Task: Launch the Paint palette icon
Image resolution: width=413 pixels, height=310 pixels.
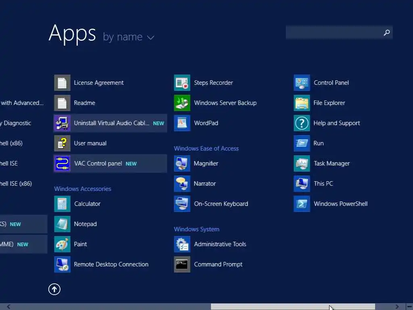Action: (62, 244)
